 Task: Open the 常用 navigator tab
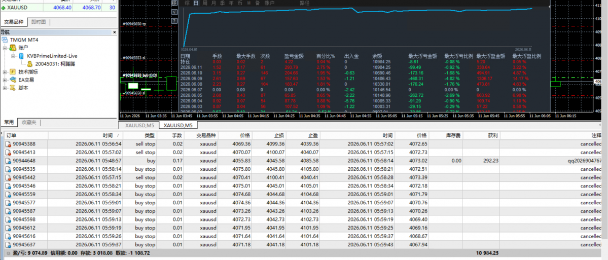[x=9, y=123]
